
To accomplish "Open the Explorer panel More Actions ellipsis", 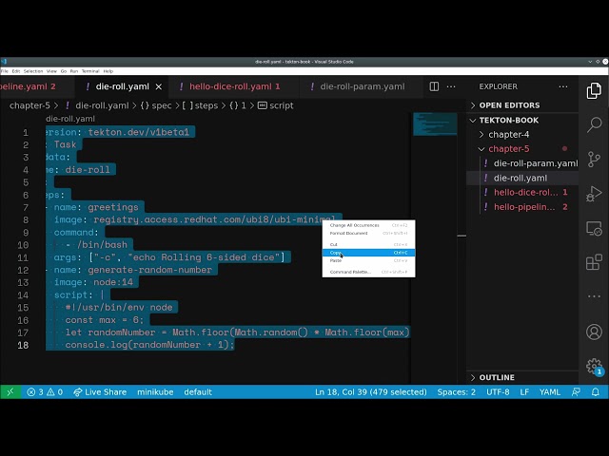I will [x=563, y=86].
